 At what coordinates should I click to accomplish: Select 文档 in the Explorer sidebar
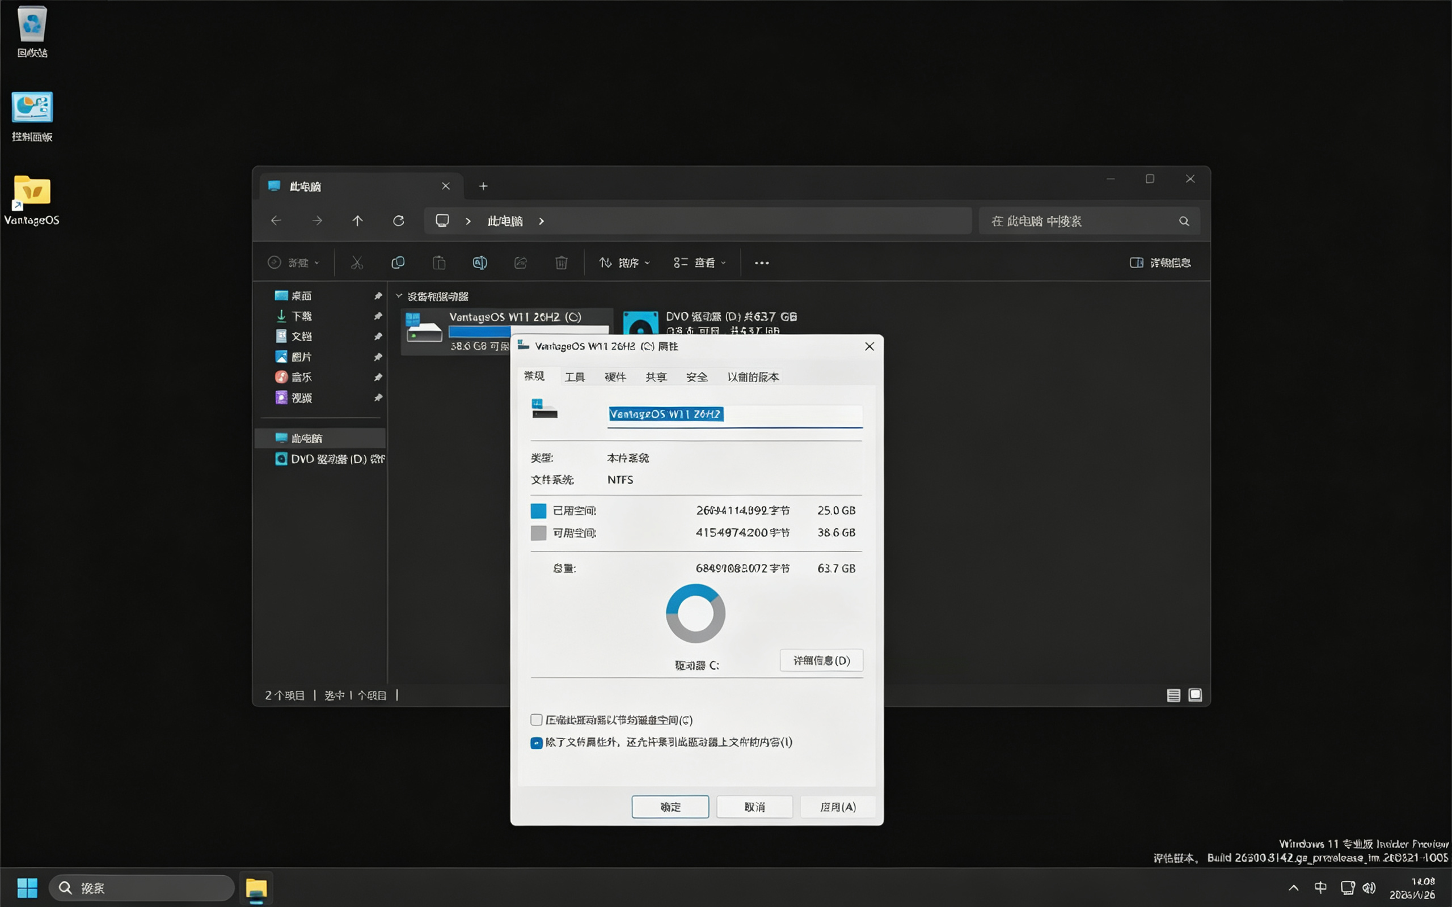click(301, 337)
